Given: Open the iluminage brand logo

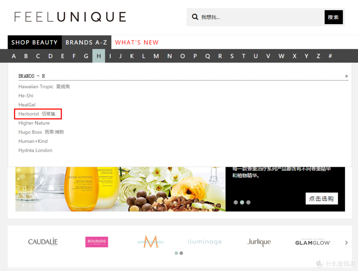Looking at the screenshot, I should tap(205, 242).
